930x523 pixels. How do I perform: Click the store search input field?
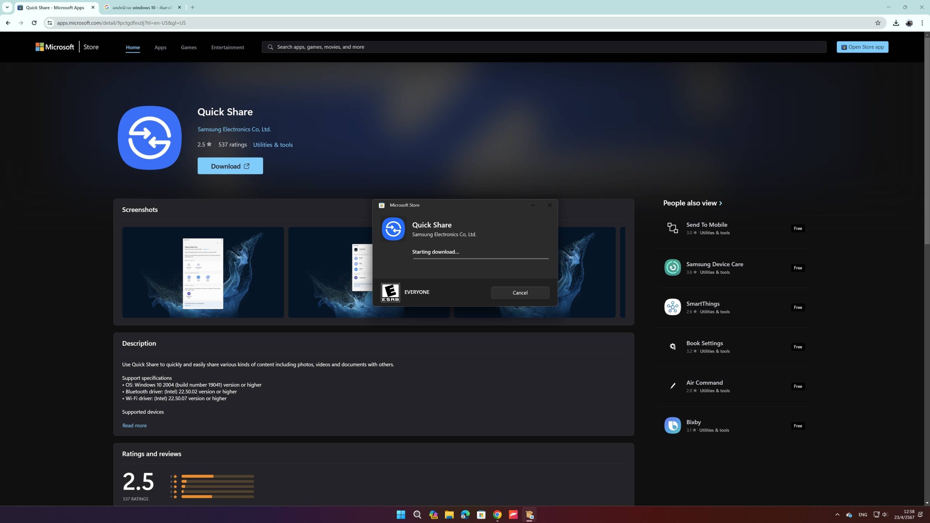545,47
